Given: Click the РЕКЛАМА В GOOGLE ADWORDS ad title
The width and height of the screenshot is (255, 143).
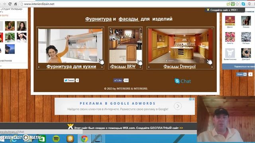Looking at the screenshot, I should pos(118,103).
